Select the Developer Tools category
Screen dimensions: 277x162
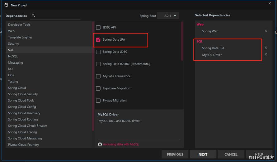[x=49, y=25]
